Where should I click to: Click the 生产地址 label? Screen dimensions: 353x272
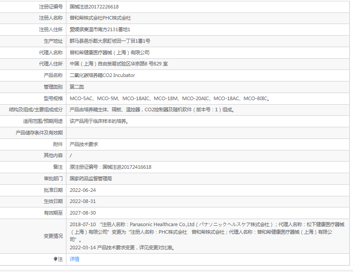(53, 41)
